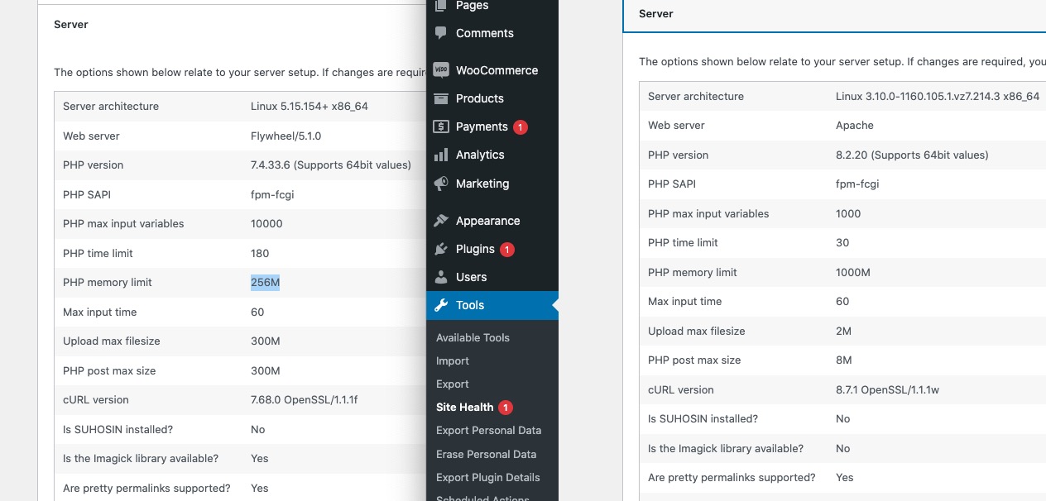The width and height of the screenshot is (1046, 501).
Task: Click the left PHP memory limit label
Action: (x=108, y=283)
